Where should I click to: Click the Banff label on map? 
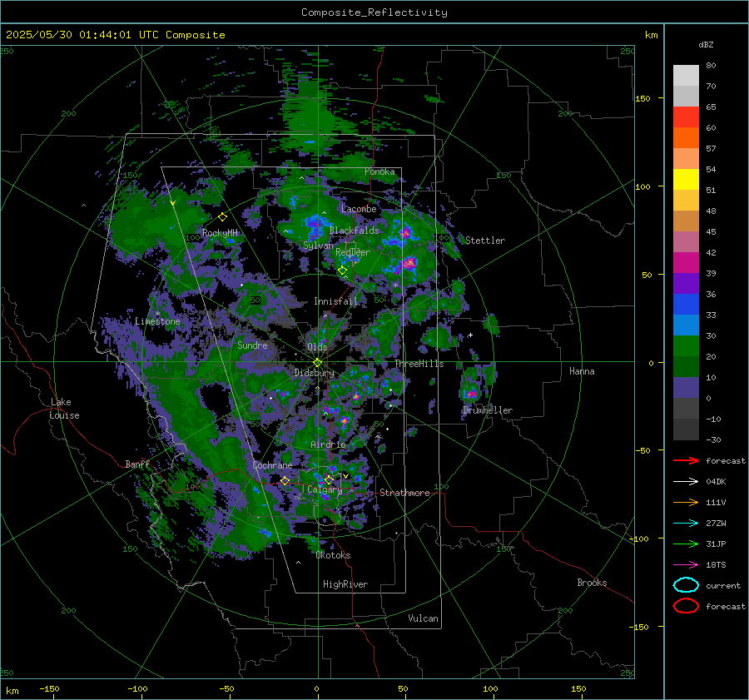coord(137,464)
